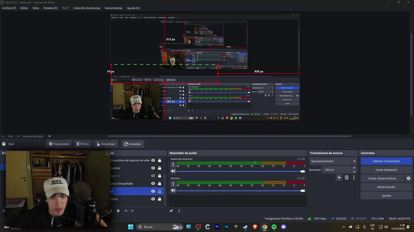Unlock the Dispositivo de captura de video source
This screenshot has width=414, height=232.
[x=159, y=160]
